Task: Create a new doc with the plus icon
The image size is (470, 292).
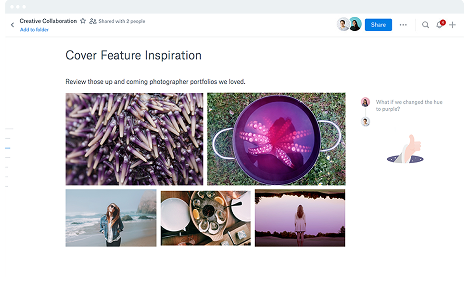Action: tap(453, 25)
